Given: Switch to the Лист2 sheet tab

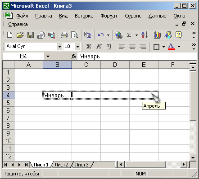Looking at the screenshot, I should click(61, 165).
